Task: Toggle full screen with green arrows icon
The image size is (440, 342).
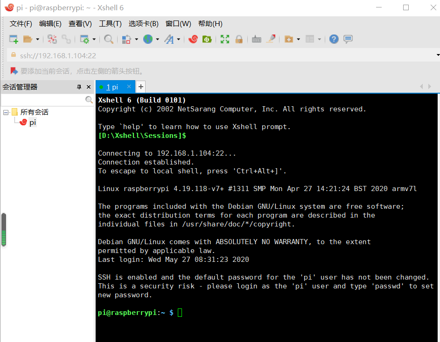Action: (225, 39)
